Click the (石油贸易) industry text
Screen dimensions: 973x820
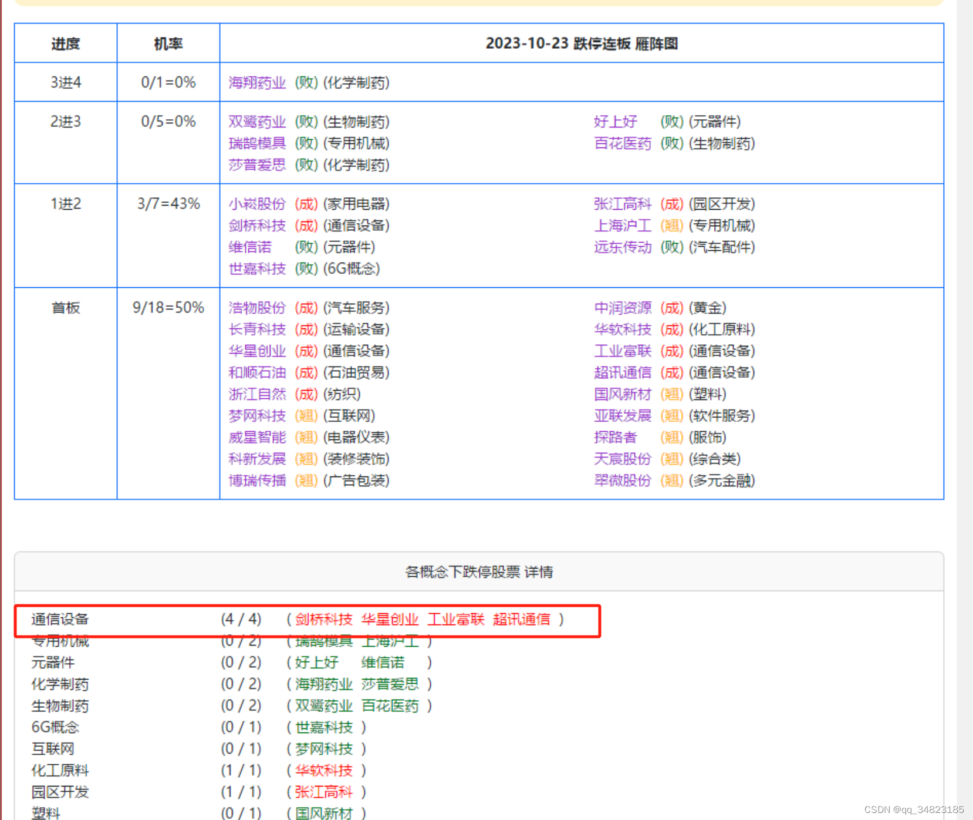(356, 372)
